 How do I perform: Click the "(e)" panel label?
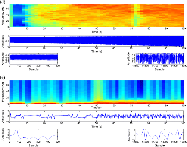pos(2,77)
